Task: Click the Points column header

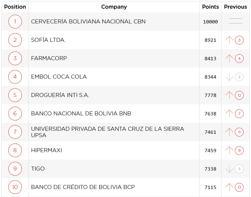Action: tap(210, 7)
